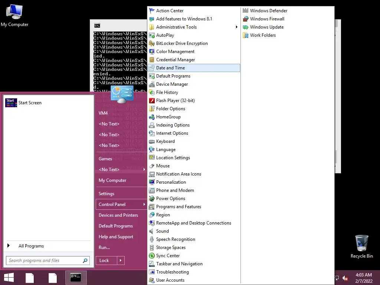
Task: Click the Windows Start button on taskbar
Action: (x=9, y=278)
